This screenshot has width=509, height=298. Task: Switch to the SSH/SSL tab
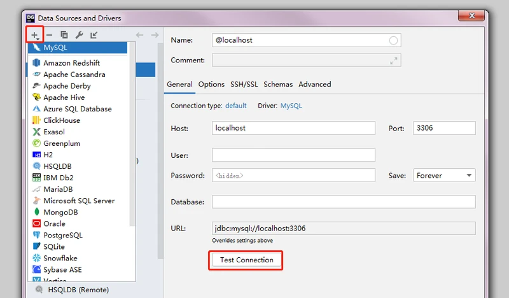pyautogui.click(x=244, y=84)
